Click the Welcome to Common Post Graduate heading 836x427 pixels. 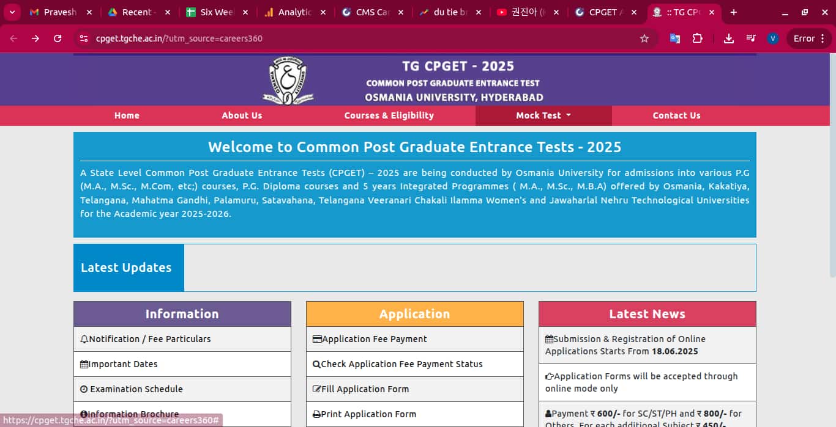click(x=415, y=147)
